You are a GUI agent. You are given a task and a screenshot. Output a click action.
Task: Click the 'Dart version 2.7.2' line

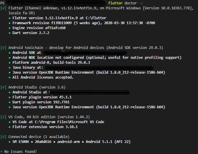point(31,33)
